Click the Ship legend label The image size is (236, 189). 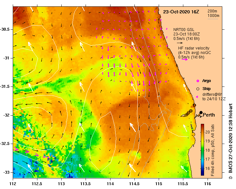[206, 89]
